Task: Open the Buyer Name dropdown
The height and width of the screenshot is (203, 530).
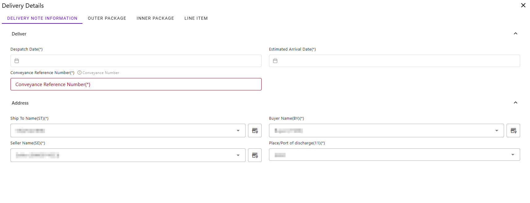Action: click(x=496, y=130)
